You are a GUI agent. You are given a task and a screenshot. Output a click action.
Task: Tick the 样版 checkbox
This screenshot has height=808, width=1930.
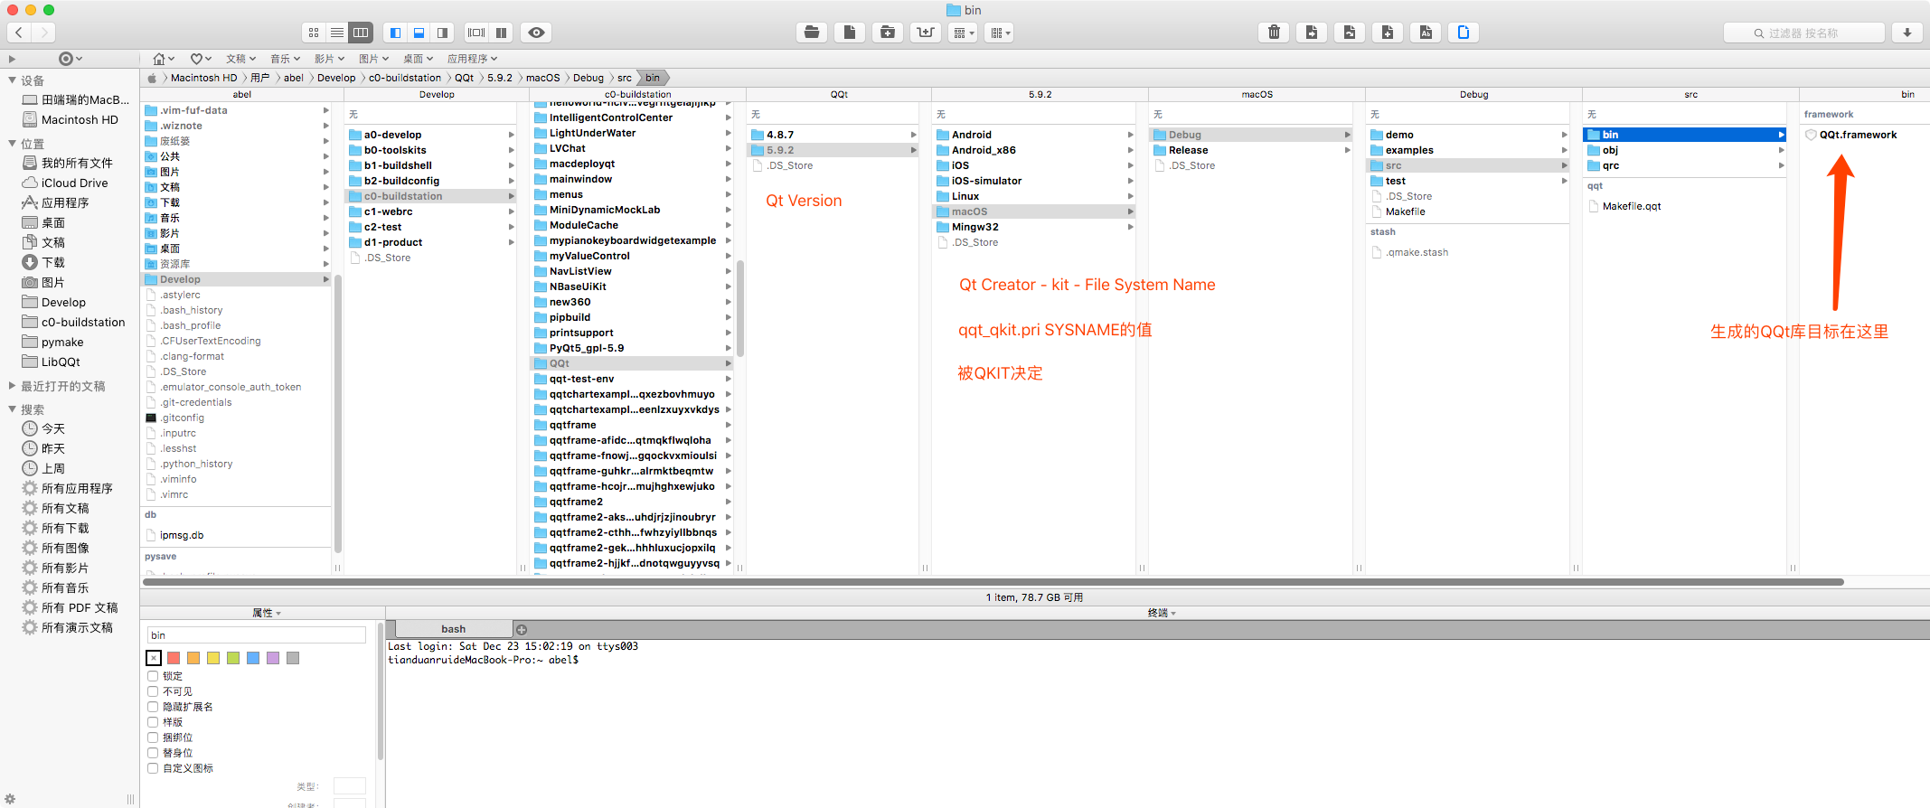pos(153,722)
